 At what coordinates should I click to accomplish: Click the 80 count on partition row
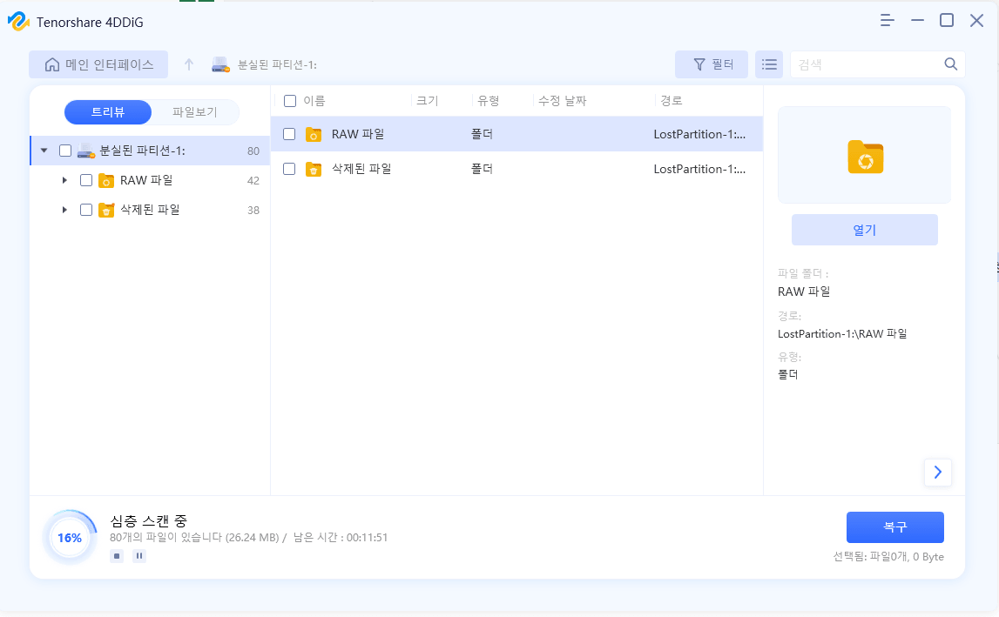[253, 151]
